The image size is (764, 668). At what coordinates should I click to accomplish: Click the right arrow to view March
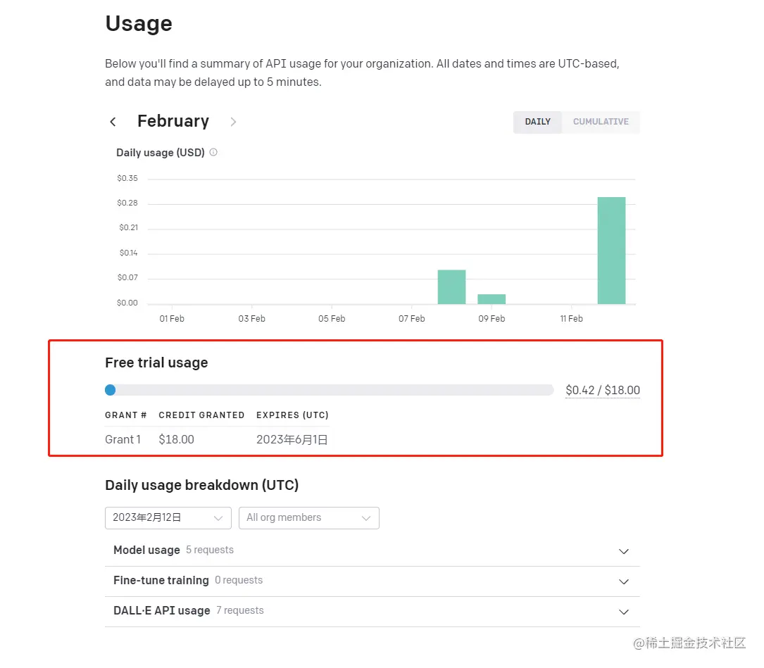(233, 121)
